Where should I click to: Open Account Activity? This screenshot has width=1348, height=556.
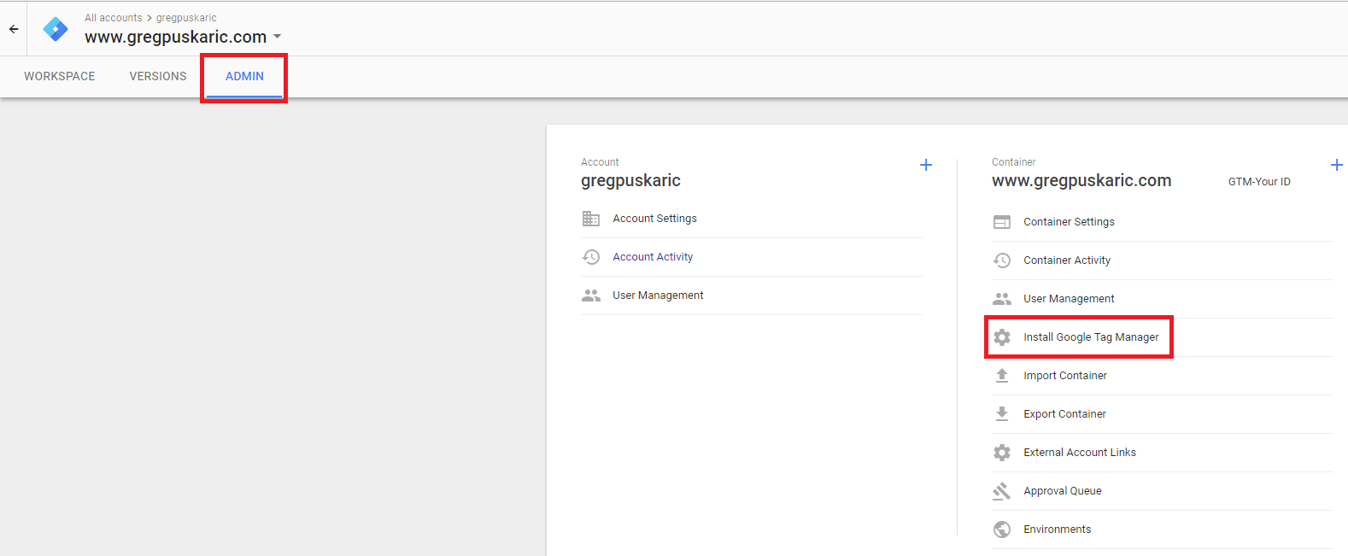[x=653, y=257]
